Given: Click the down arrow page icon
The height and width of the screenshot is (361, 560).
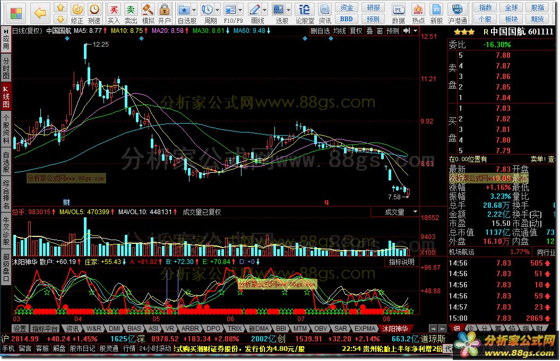Looking at the screenshot, I should point(61,19).
